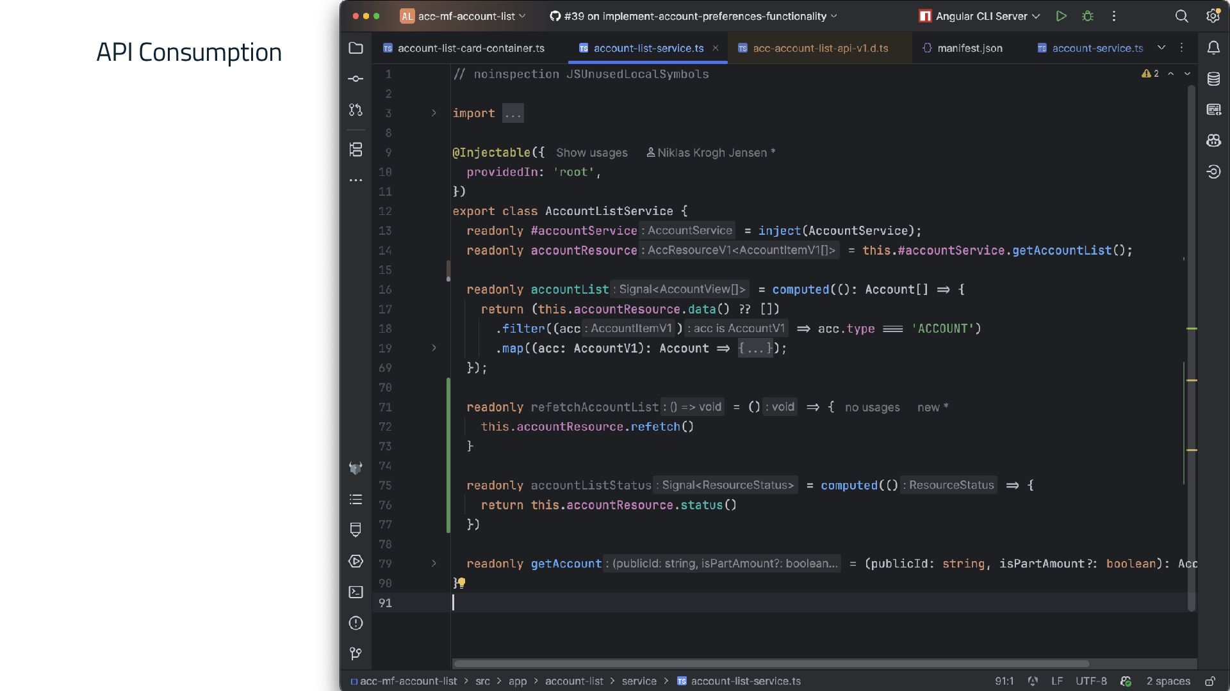1230x691 pixels.
Task: Toggle read-only lock in status bar
Action: tap(1209, 681)
